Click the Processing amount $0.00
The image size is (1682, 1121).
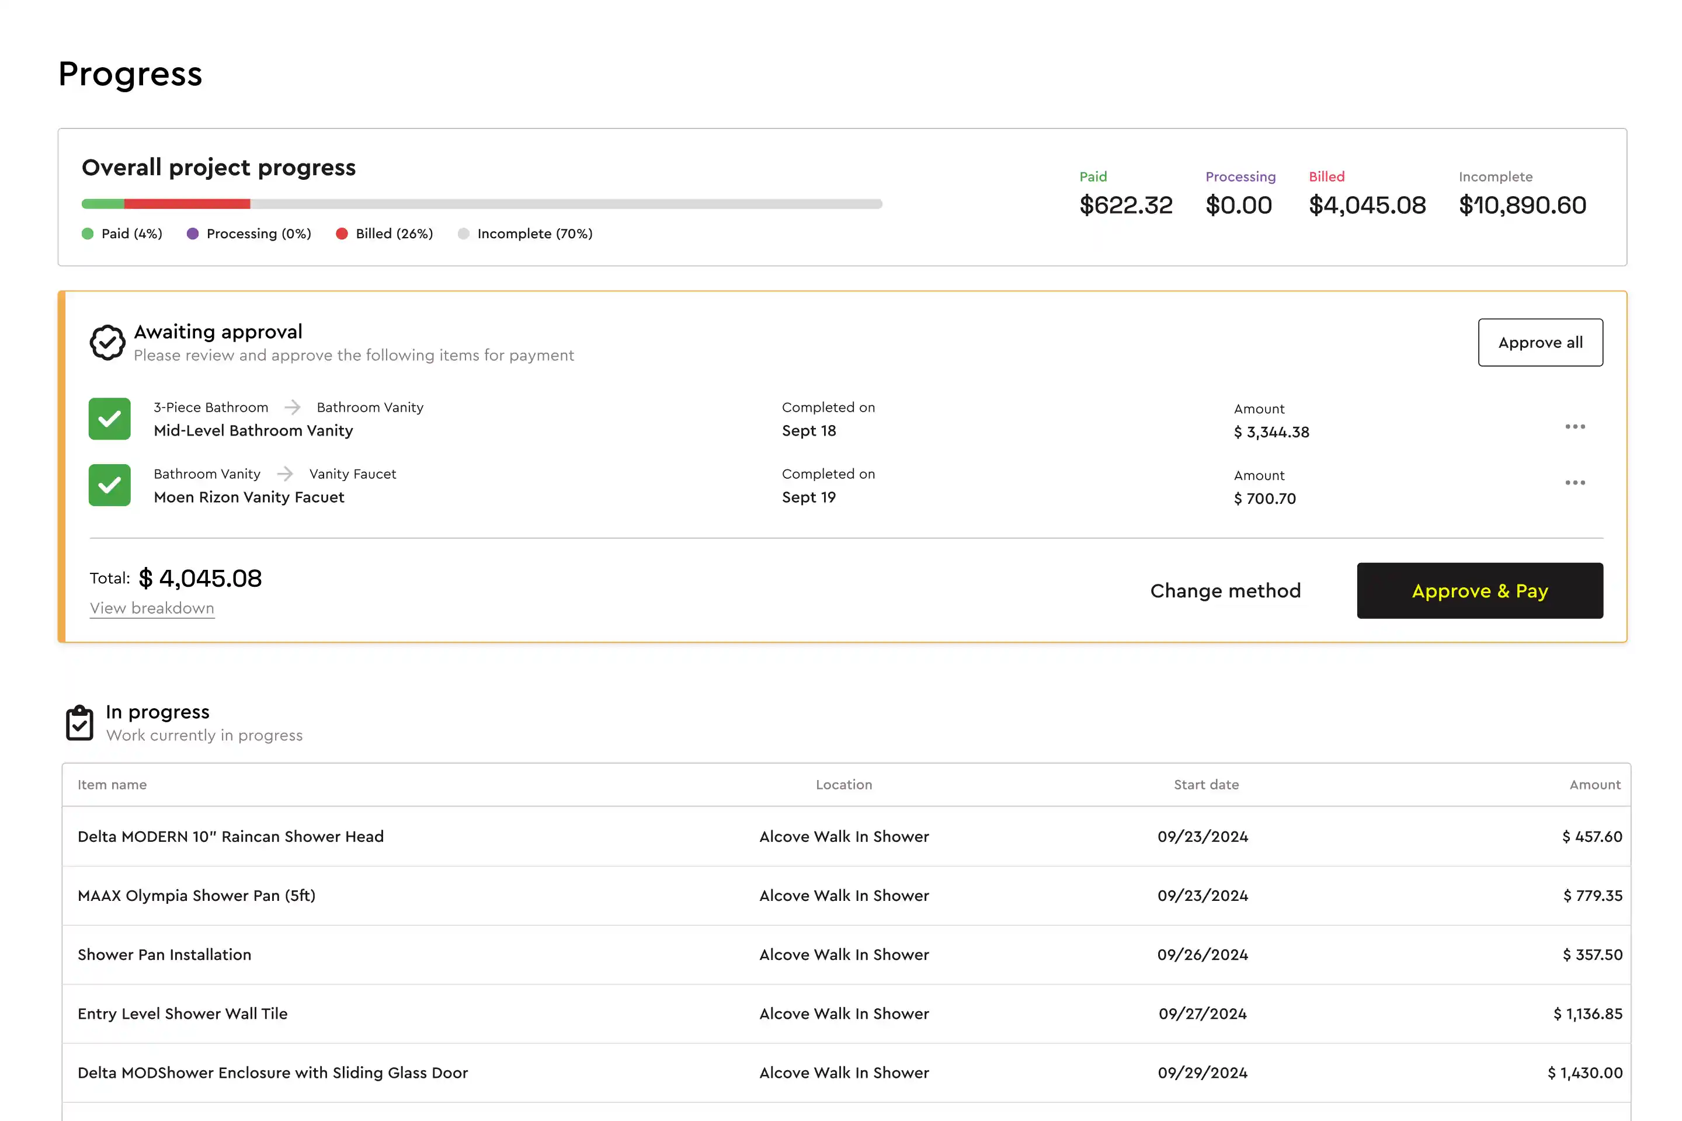point(1239,206)
